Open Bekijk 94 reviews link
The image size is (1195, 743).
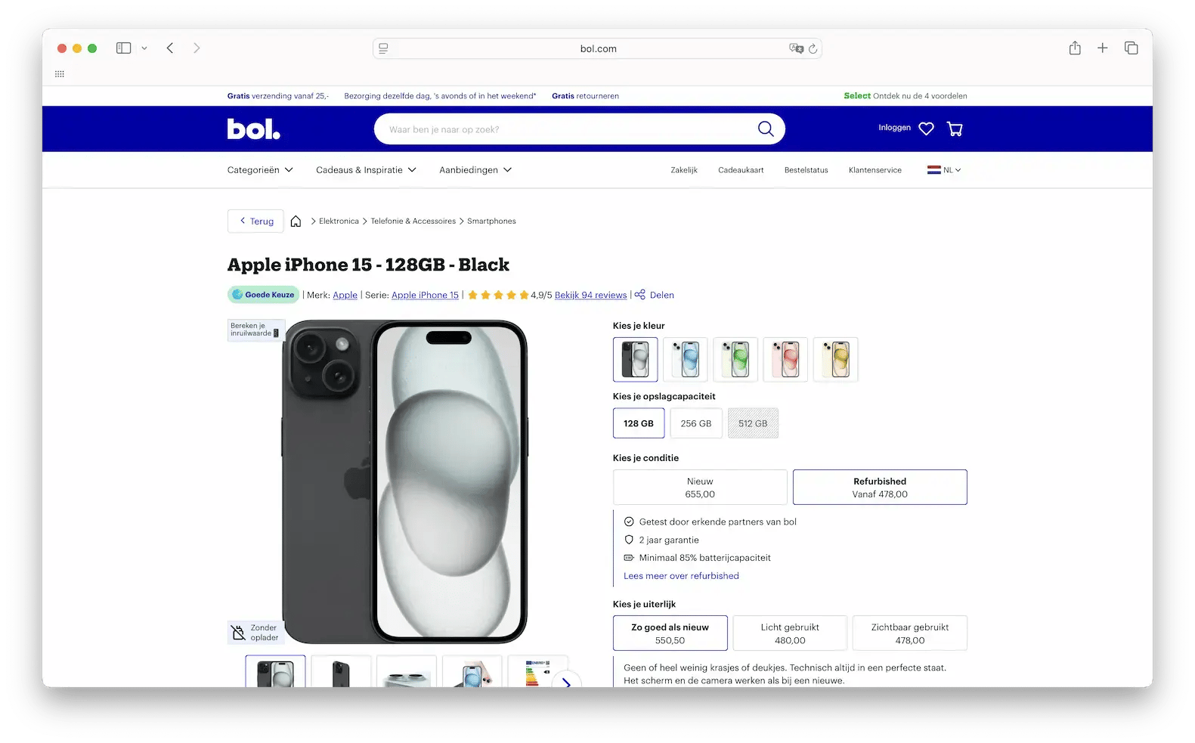590,296
